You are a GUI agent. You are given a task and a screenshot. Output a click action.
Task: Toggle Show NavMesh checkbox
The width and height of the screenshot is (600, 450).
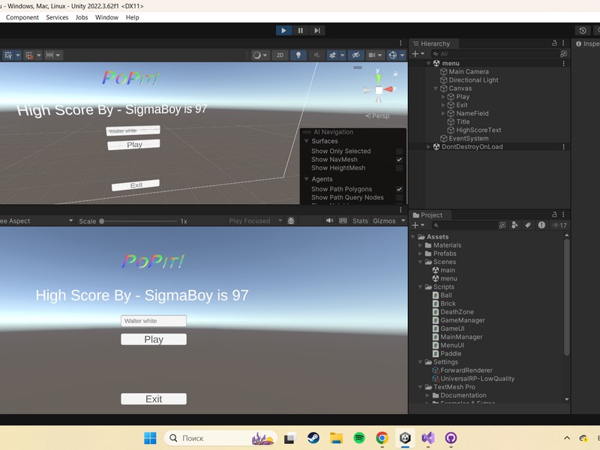399,160
